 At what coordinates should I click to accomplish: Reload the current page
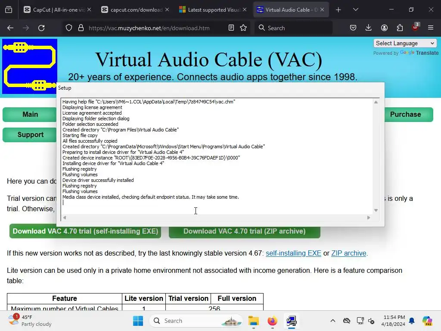click(x=41, y=28)
